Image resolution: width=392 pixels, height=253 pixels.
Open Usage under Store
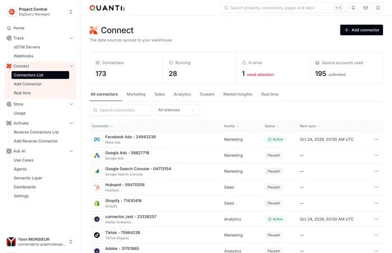coord(20,113)
